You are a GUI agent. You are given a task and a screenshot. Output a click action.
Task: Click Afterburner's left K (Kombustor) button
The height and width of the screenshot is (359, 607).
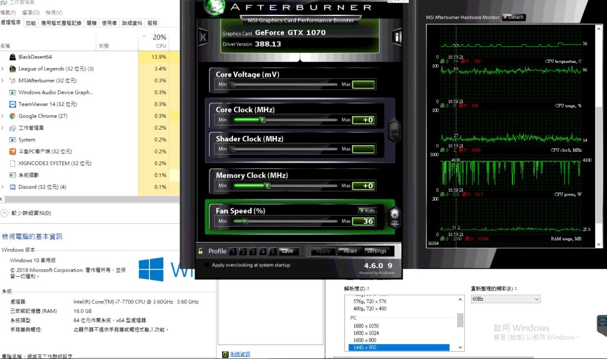pos(203,37)
